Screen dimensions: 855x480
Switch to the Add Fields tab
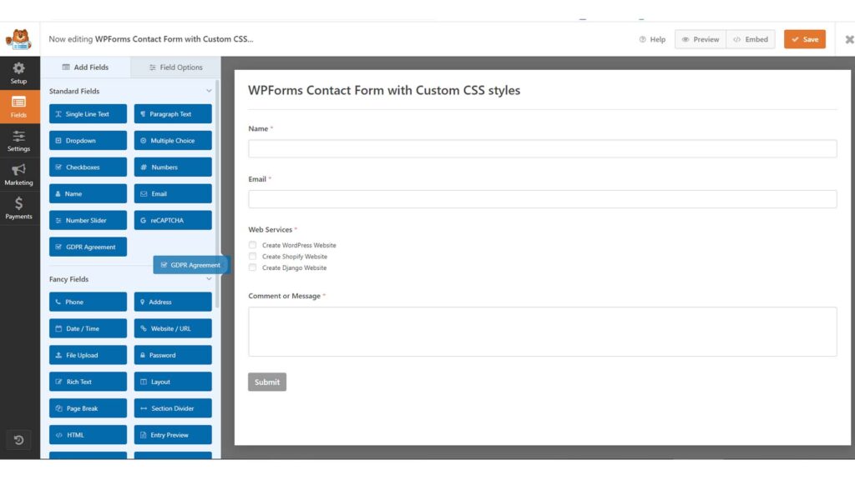pos(86,67)
